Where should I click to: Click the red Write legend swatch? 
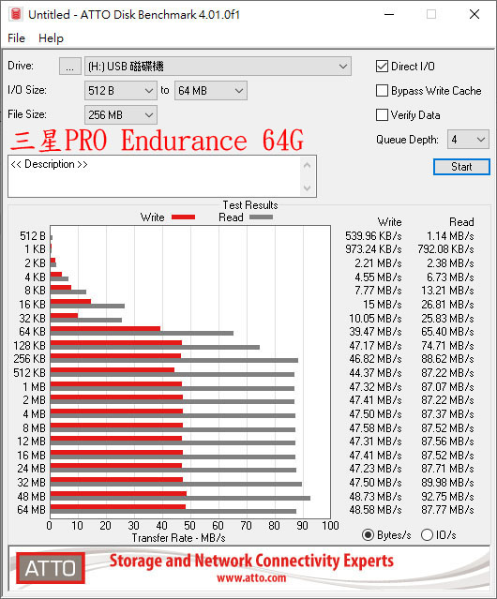184,217
